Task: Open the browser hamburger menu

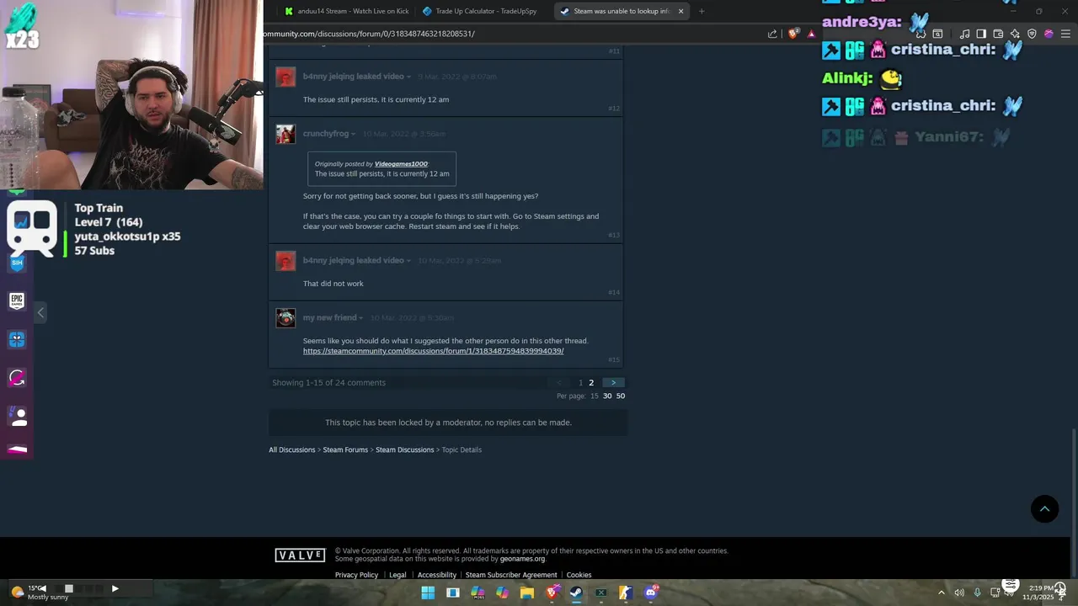Action: 1065,34
